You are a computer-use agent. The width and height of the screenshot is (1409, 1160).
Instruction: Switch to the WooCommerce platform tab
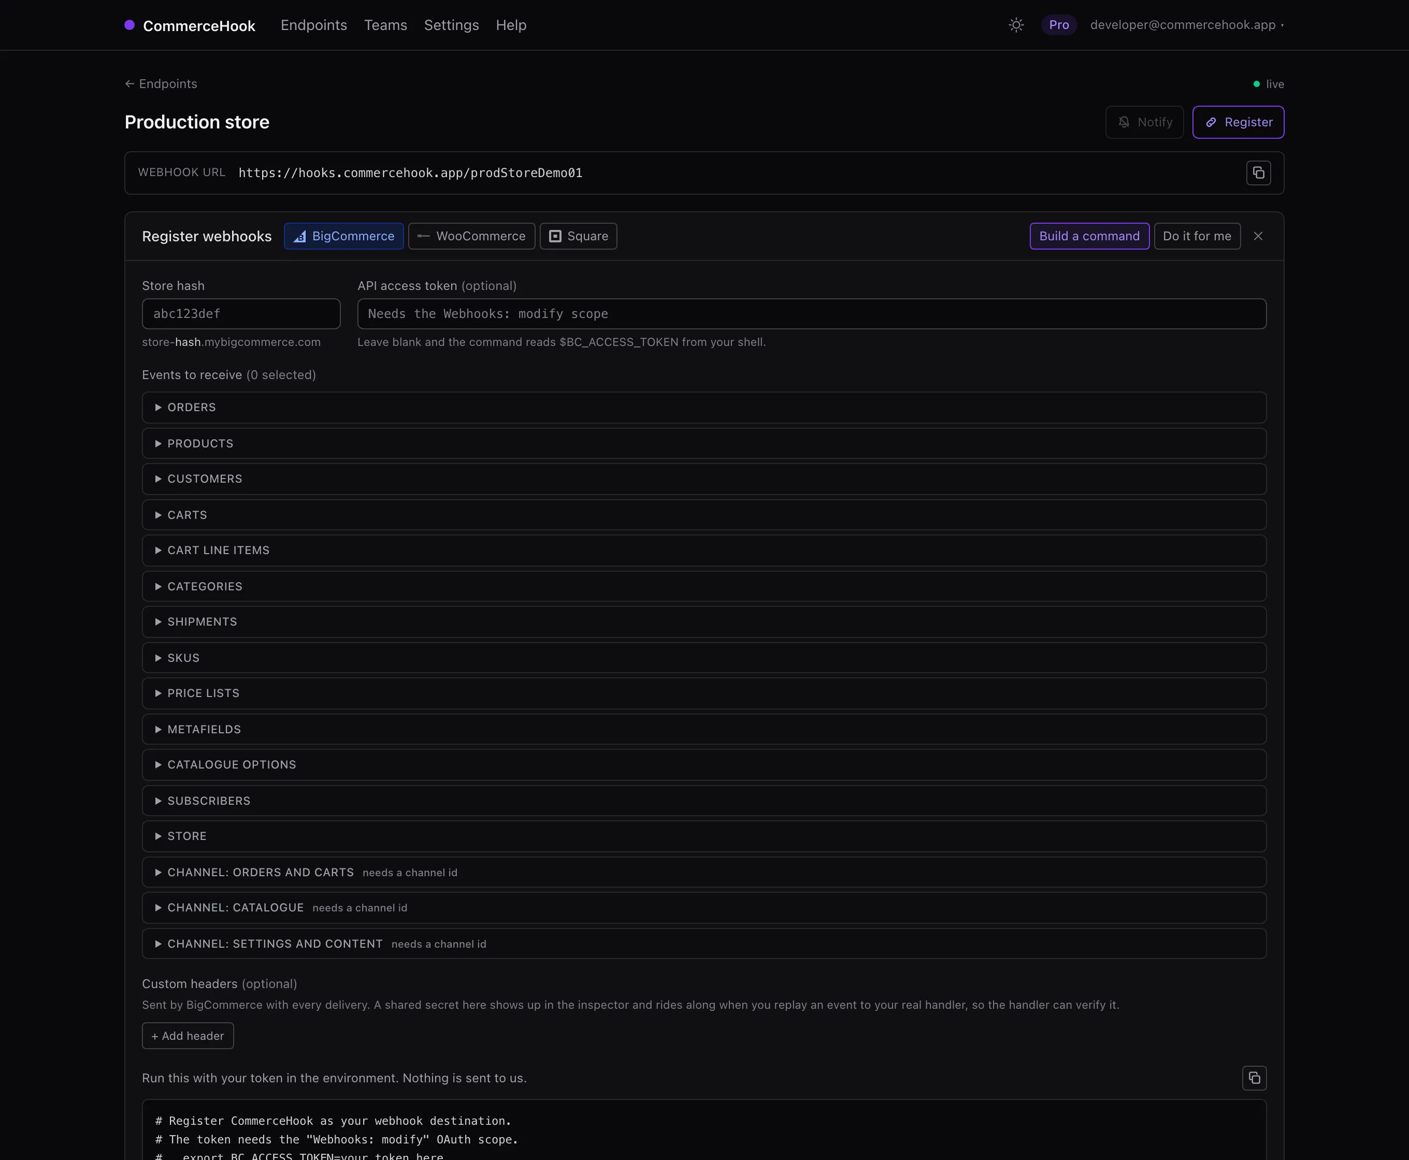pyautogui.click(x=471, y=236)
